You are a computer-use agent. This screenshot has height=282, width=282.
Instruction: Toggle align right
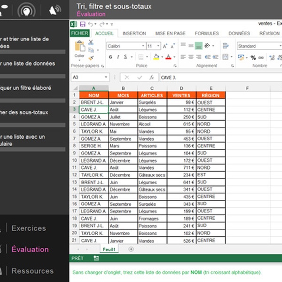click(198, 57)
